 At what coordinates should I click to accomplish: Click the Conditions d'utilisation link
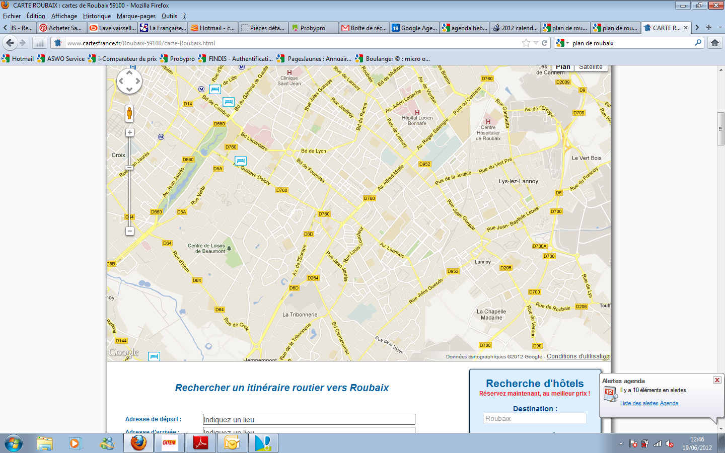point(578,356)
